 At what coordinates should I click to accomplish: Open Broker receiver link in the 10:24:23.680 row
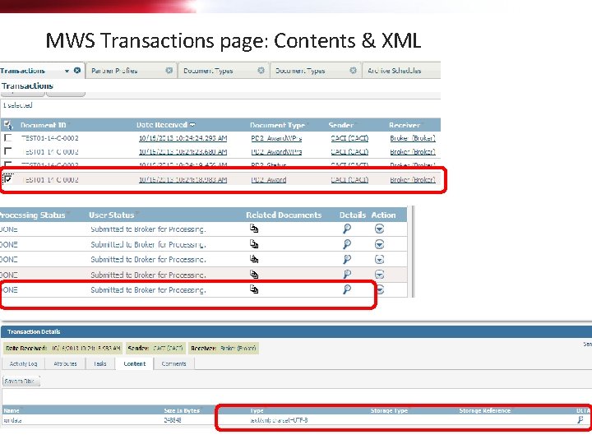pos(413,152)
